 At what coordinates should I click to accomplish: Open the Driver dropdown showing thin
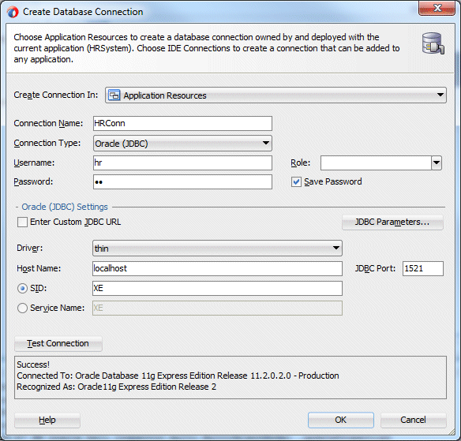pos(217,249)
